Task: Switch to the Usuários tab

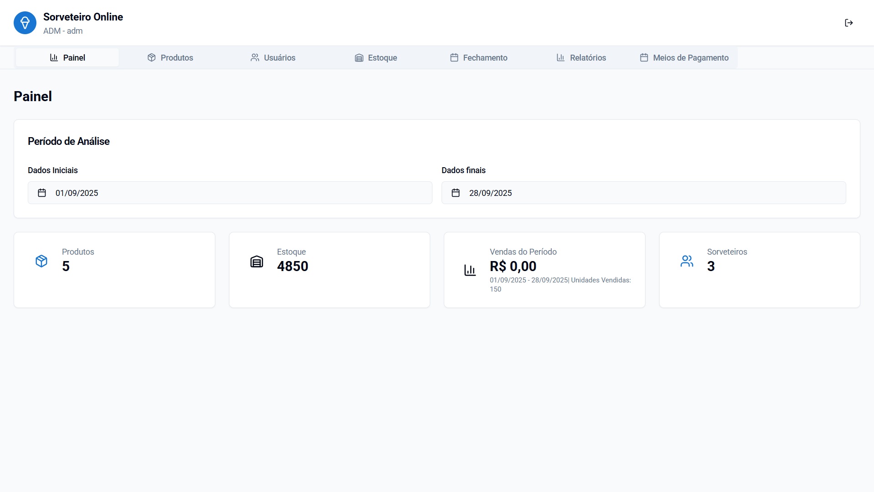Action: 273,58
